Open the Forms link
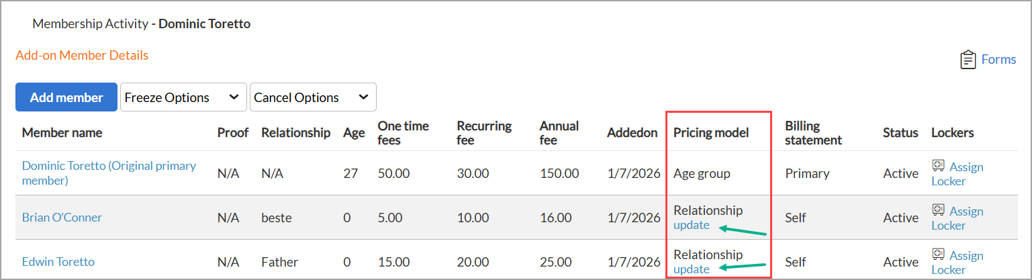The width and height of the screenshot is (1032, 280). pos(998,59)
